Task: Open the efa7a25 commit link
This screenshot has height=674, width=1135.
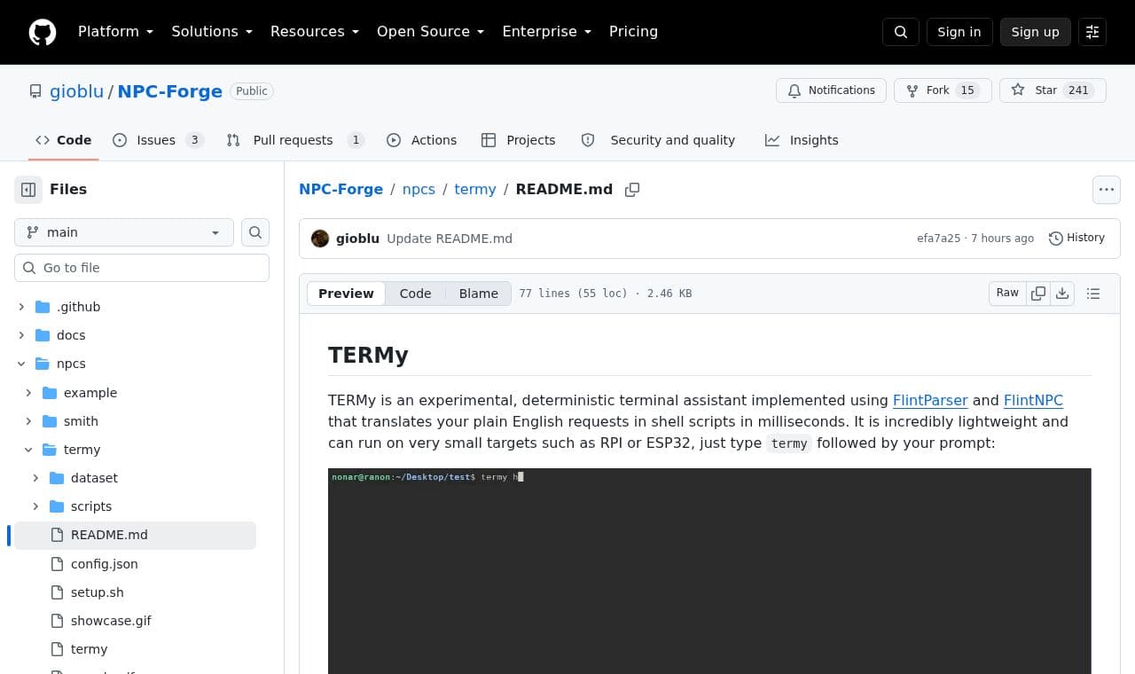Action: pos(938,239)
